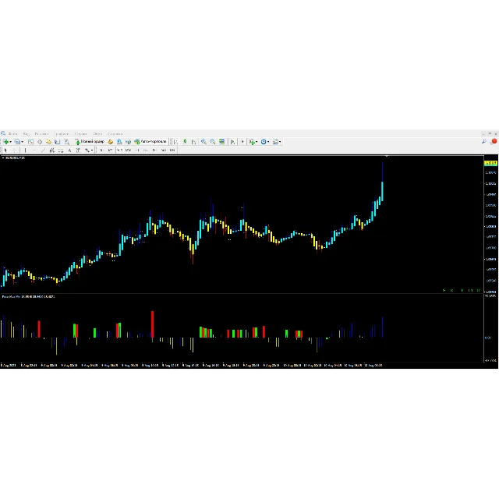
Task: Click the application logo icon
Action: coord(3,133)
